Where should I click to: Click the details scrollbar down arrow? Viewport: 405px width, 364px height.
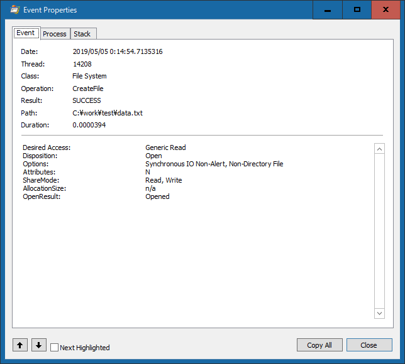379,313
